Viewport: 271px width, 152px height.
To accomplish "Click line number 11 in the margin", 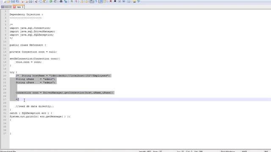I will (5, 45).
